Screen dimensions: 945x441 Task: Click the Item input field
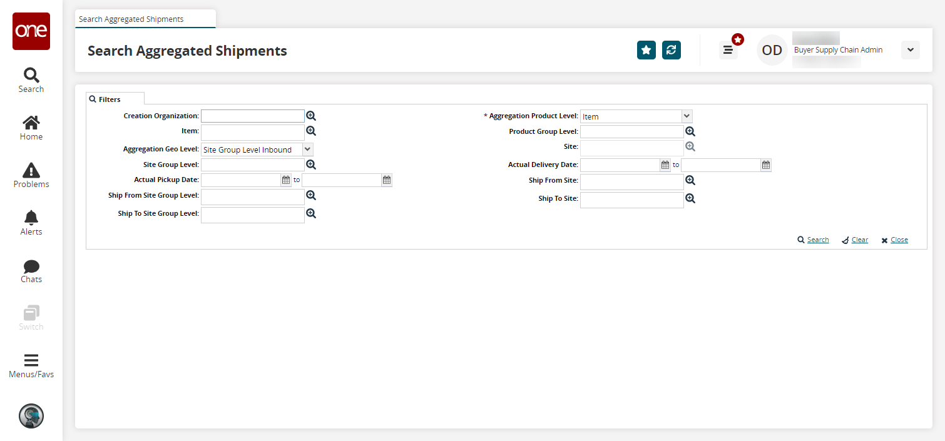[252, 132]
